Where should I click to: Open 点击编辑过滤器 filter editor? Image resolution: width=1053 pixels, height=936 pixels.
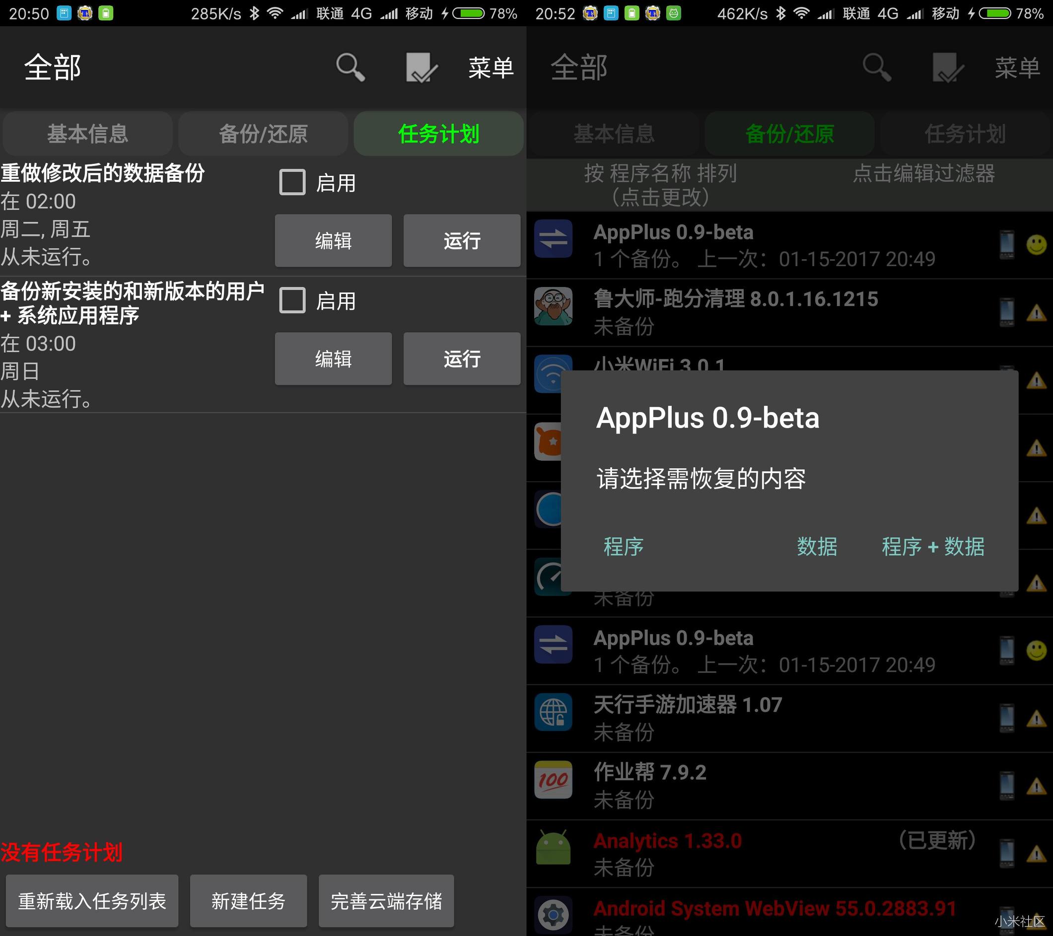click(924, 173)
